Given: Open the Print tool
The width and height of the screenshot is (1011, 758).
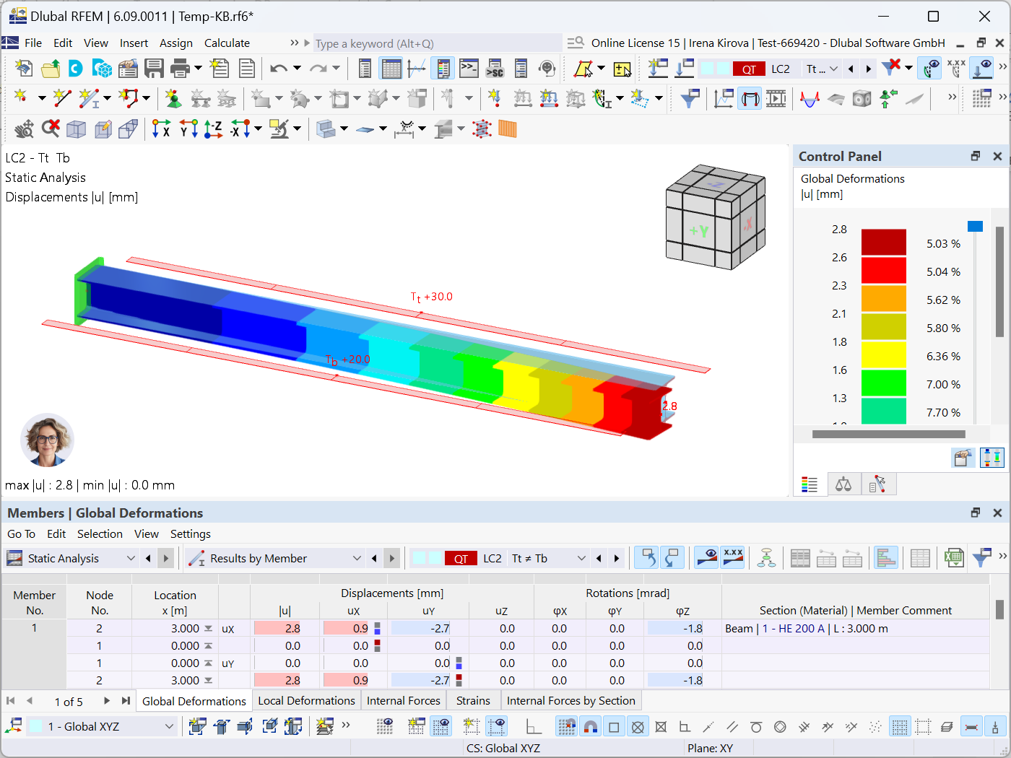Looking at the screenshot, I should (x=181, y=69).
